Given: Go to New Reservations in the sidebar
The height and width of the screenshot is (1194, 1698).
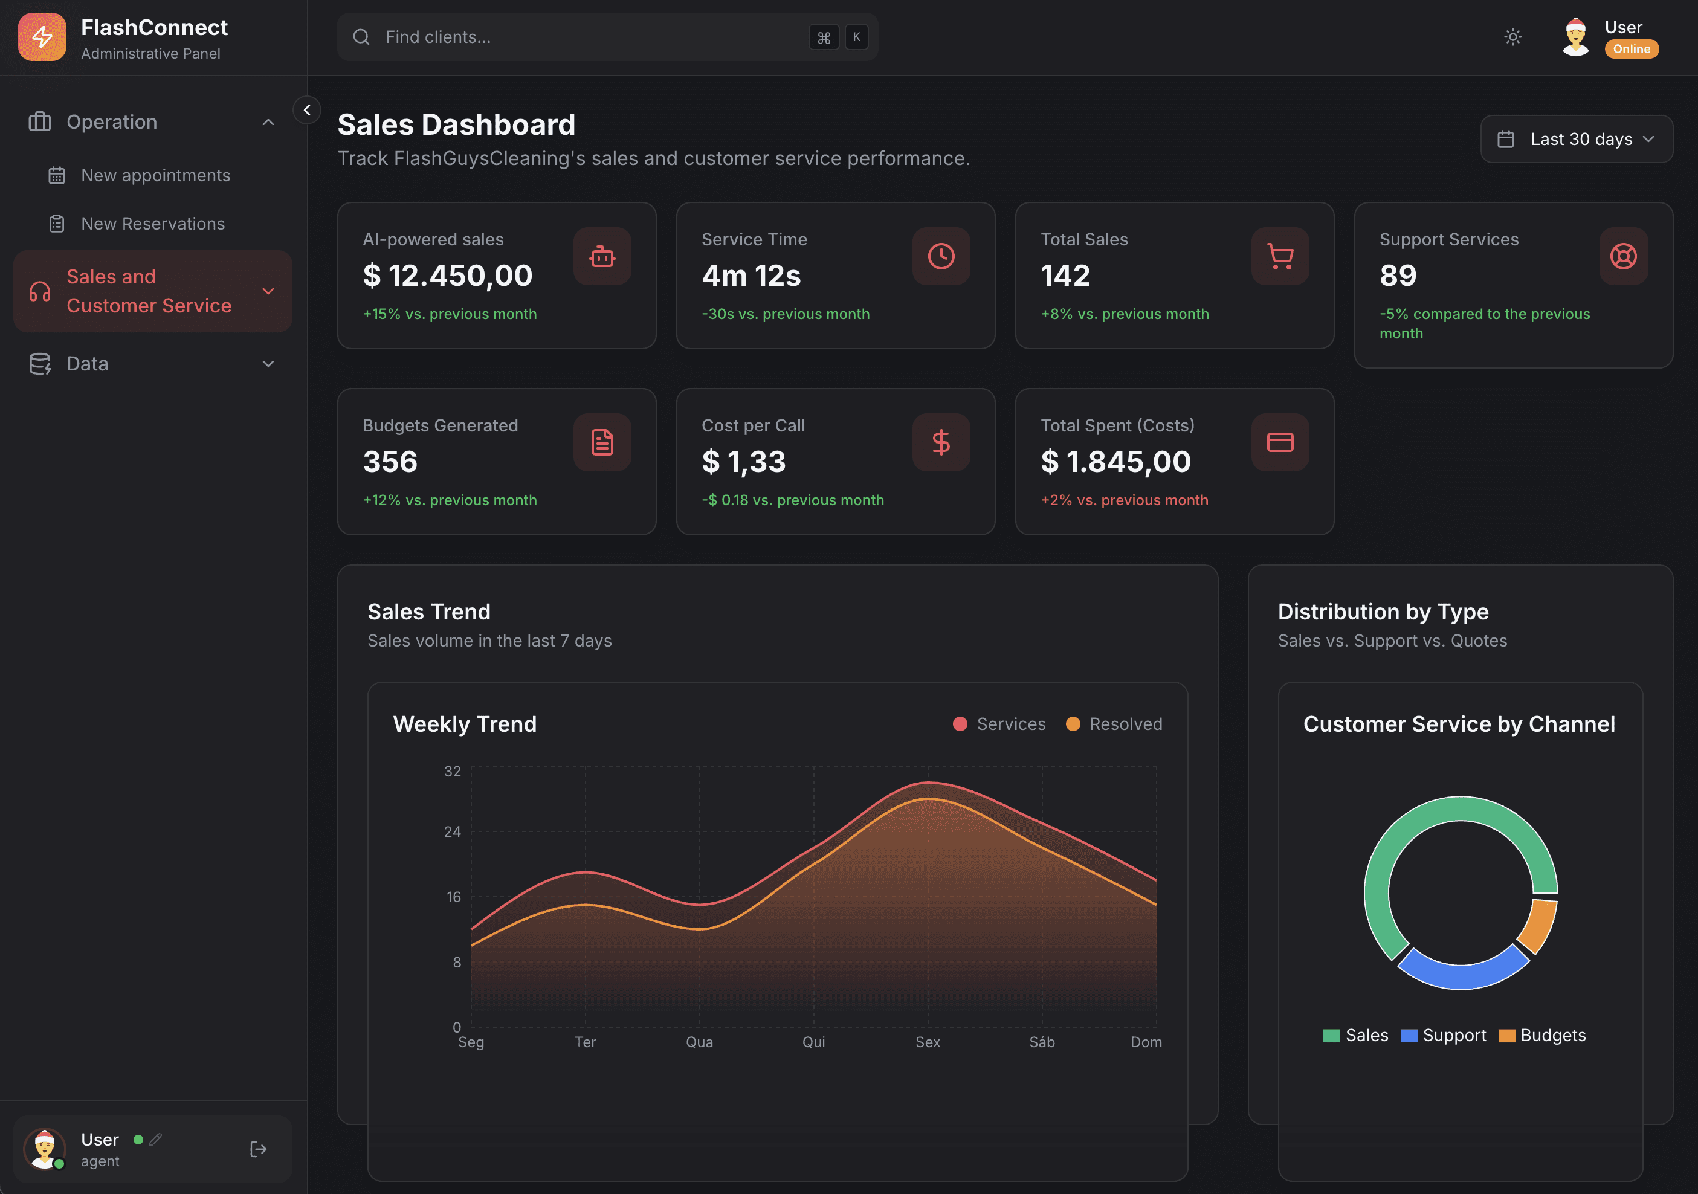Looking at the screenshot, I should [x=152, y=224].
